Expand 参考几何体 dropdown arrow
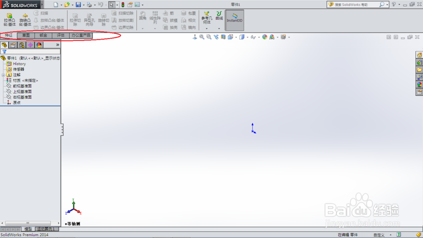This screenshot has width=423, height=238. click(207, 28)
